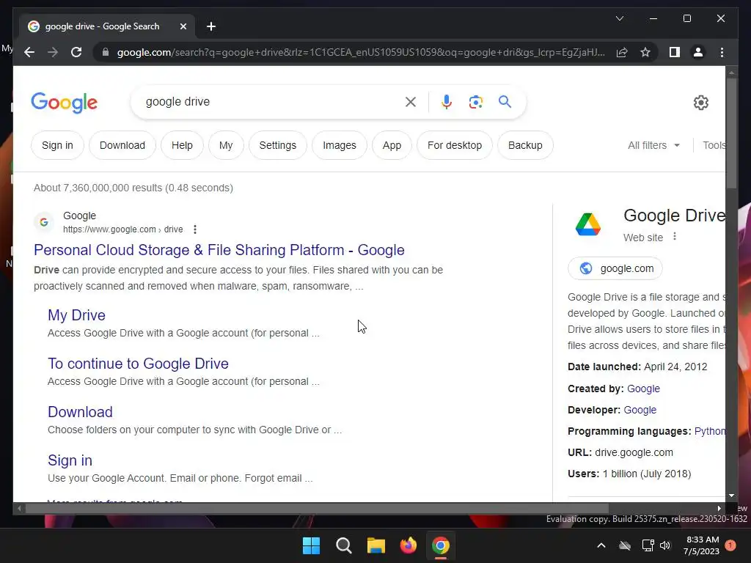Switch to the 'Images' filter chip

(340, 145)
